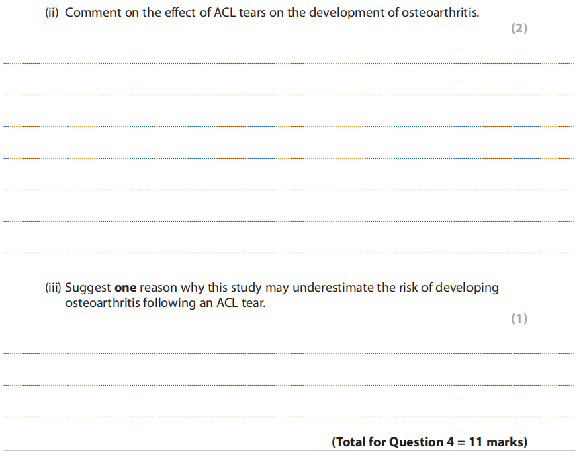Image resolution: width=581 pixels, height=459 pixels.
Task: Click the sixth answer line under part (ii)
Action: click(289, 221)
